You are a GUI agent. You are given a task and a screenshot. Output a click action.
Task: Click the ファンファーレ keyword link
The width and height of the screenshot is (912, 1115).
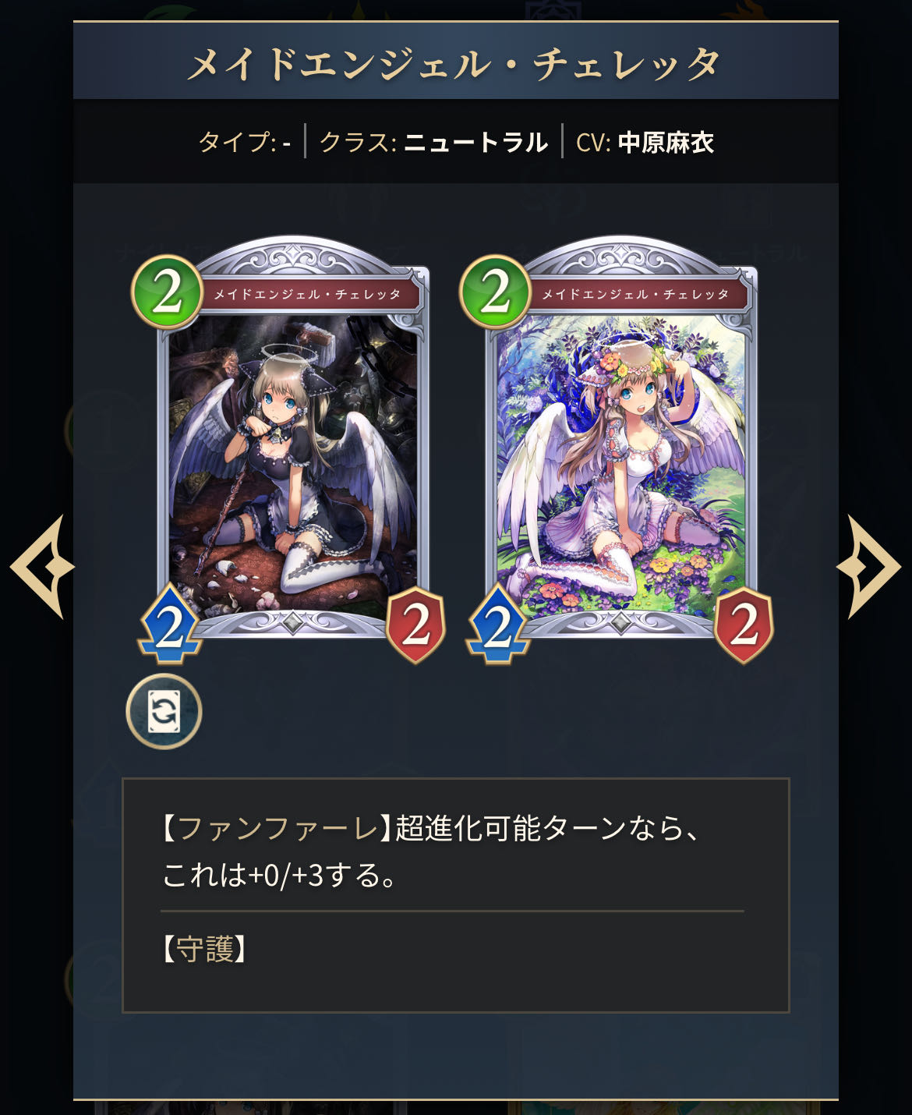click(x=278, y=827)
